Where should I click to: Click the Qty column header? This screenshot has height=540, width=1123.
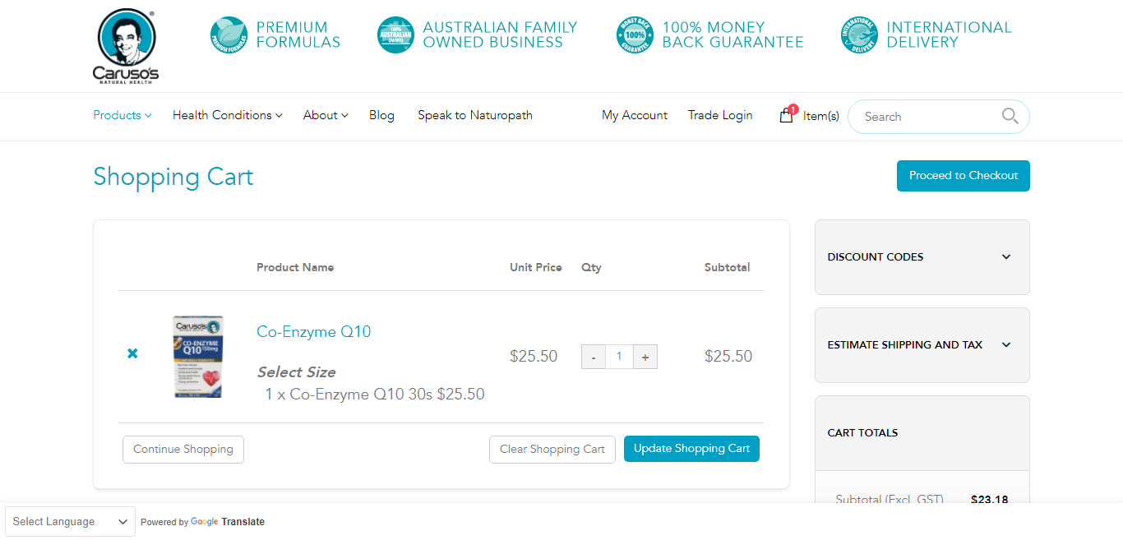pos(591,267)
